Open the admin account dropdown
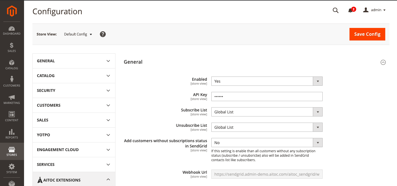Screen dimensions: 397x186 [374, 10]
